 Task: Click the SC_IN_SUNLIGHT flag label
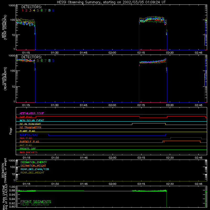coord(30,124)
